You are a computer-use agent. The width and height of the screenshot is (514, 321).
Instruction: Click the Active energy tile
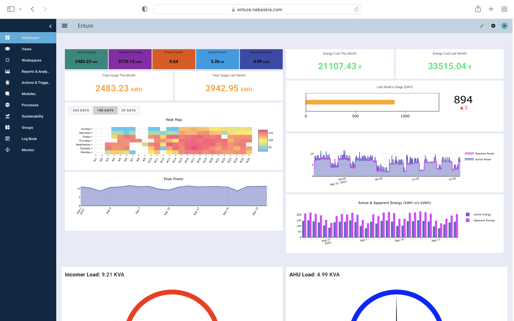pos(86,59)
